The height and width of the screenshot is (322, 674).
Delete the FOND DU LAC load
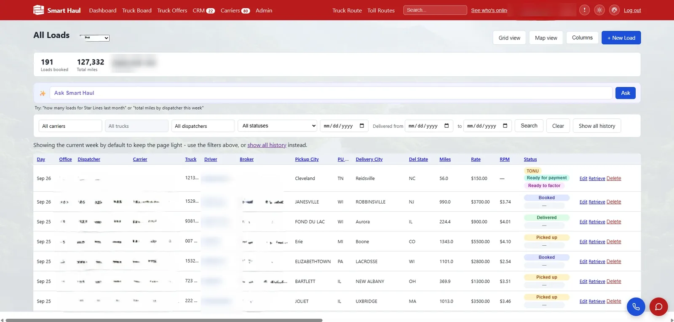[x=614, y=222]
